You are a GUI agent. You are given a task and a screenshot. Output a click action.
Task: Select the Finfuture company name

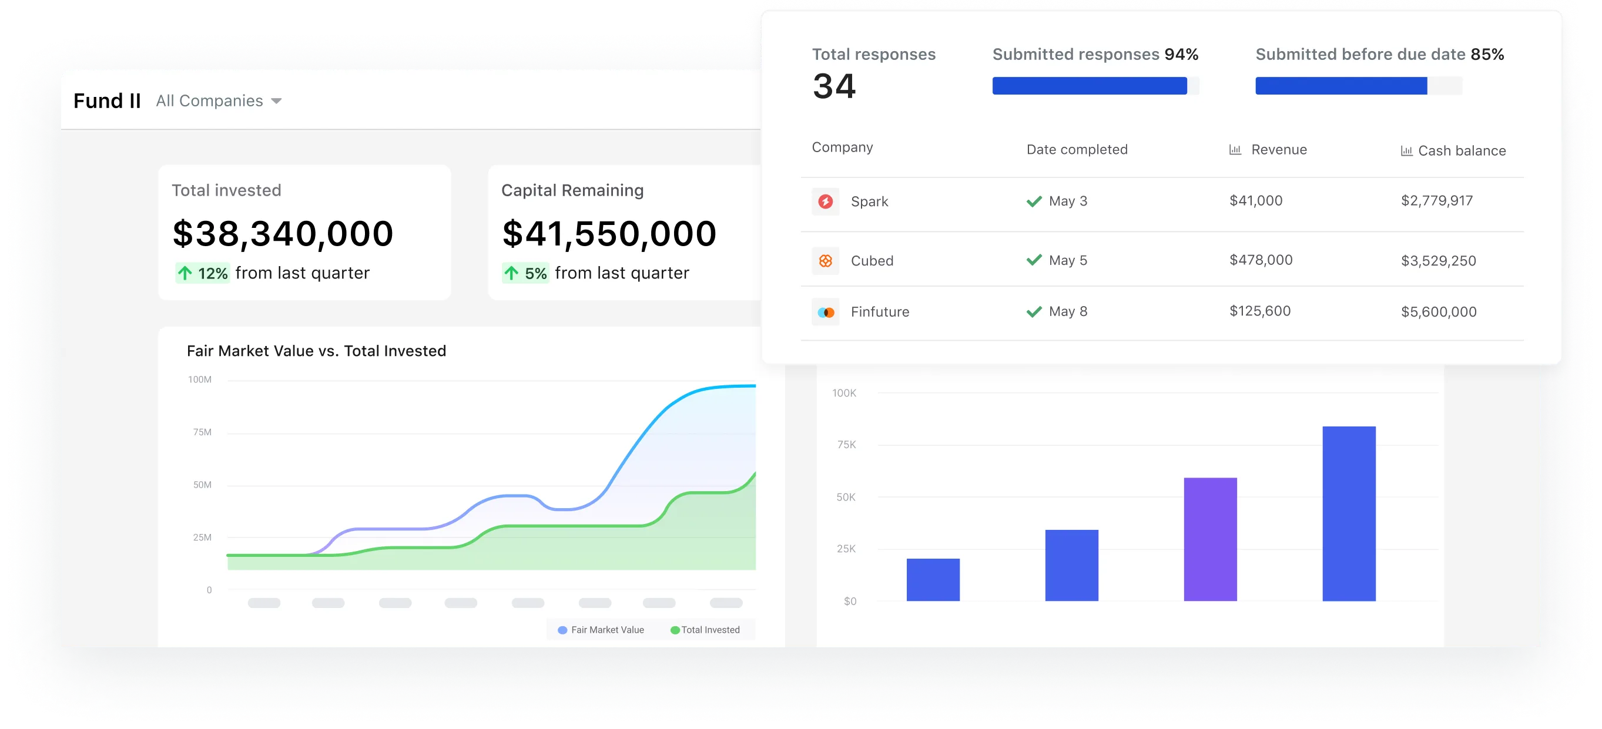pyautogui.click(x=880, y=312)
